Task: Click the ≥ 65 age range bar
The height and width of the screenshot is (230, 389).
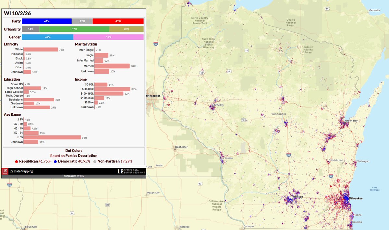Action: [x=52, y=137]
